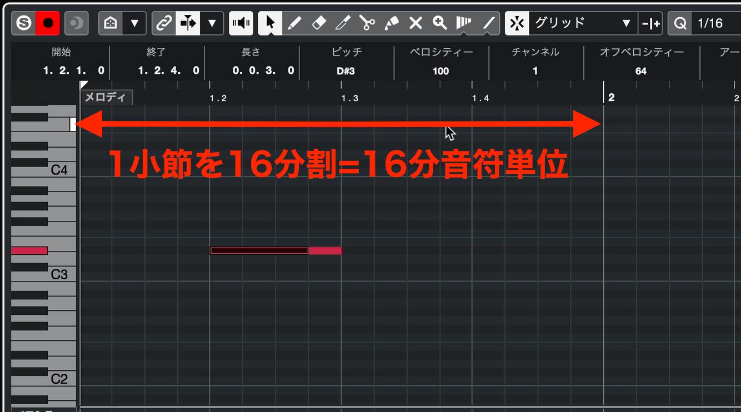This screenshot has width=741, height=412.
Task: Click the 開始 column header
Action: coord(61,52)
